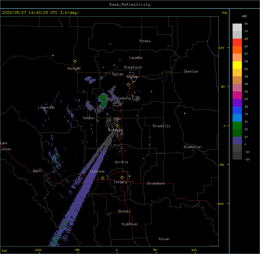260x254 pixels.
Task: Click the 45 dBZ pink legend swatch
Action: 237,88
